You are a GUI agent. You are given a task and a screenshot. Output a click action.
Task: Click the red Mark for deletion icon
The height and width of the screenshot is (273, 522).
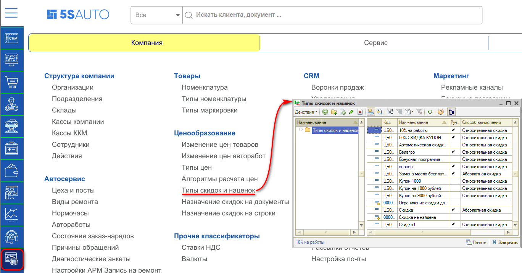pos(360,112)
